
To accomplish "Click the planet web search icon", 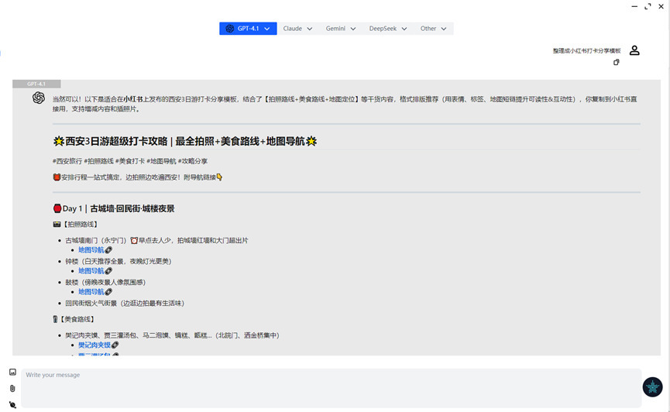I will 12,405.
